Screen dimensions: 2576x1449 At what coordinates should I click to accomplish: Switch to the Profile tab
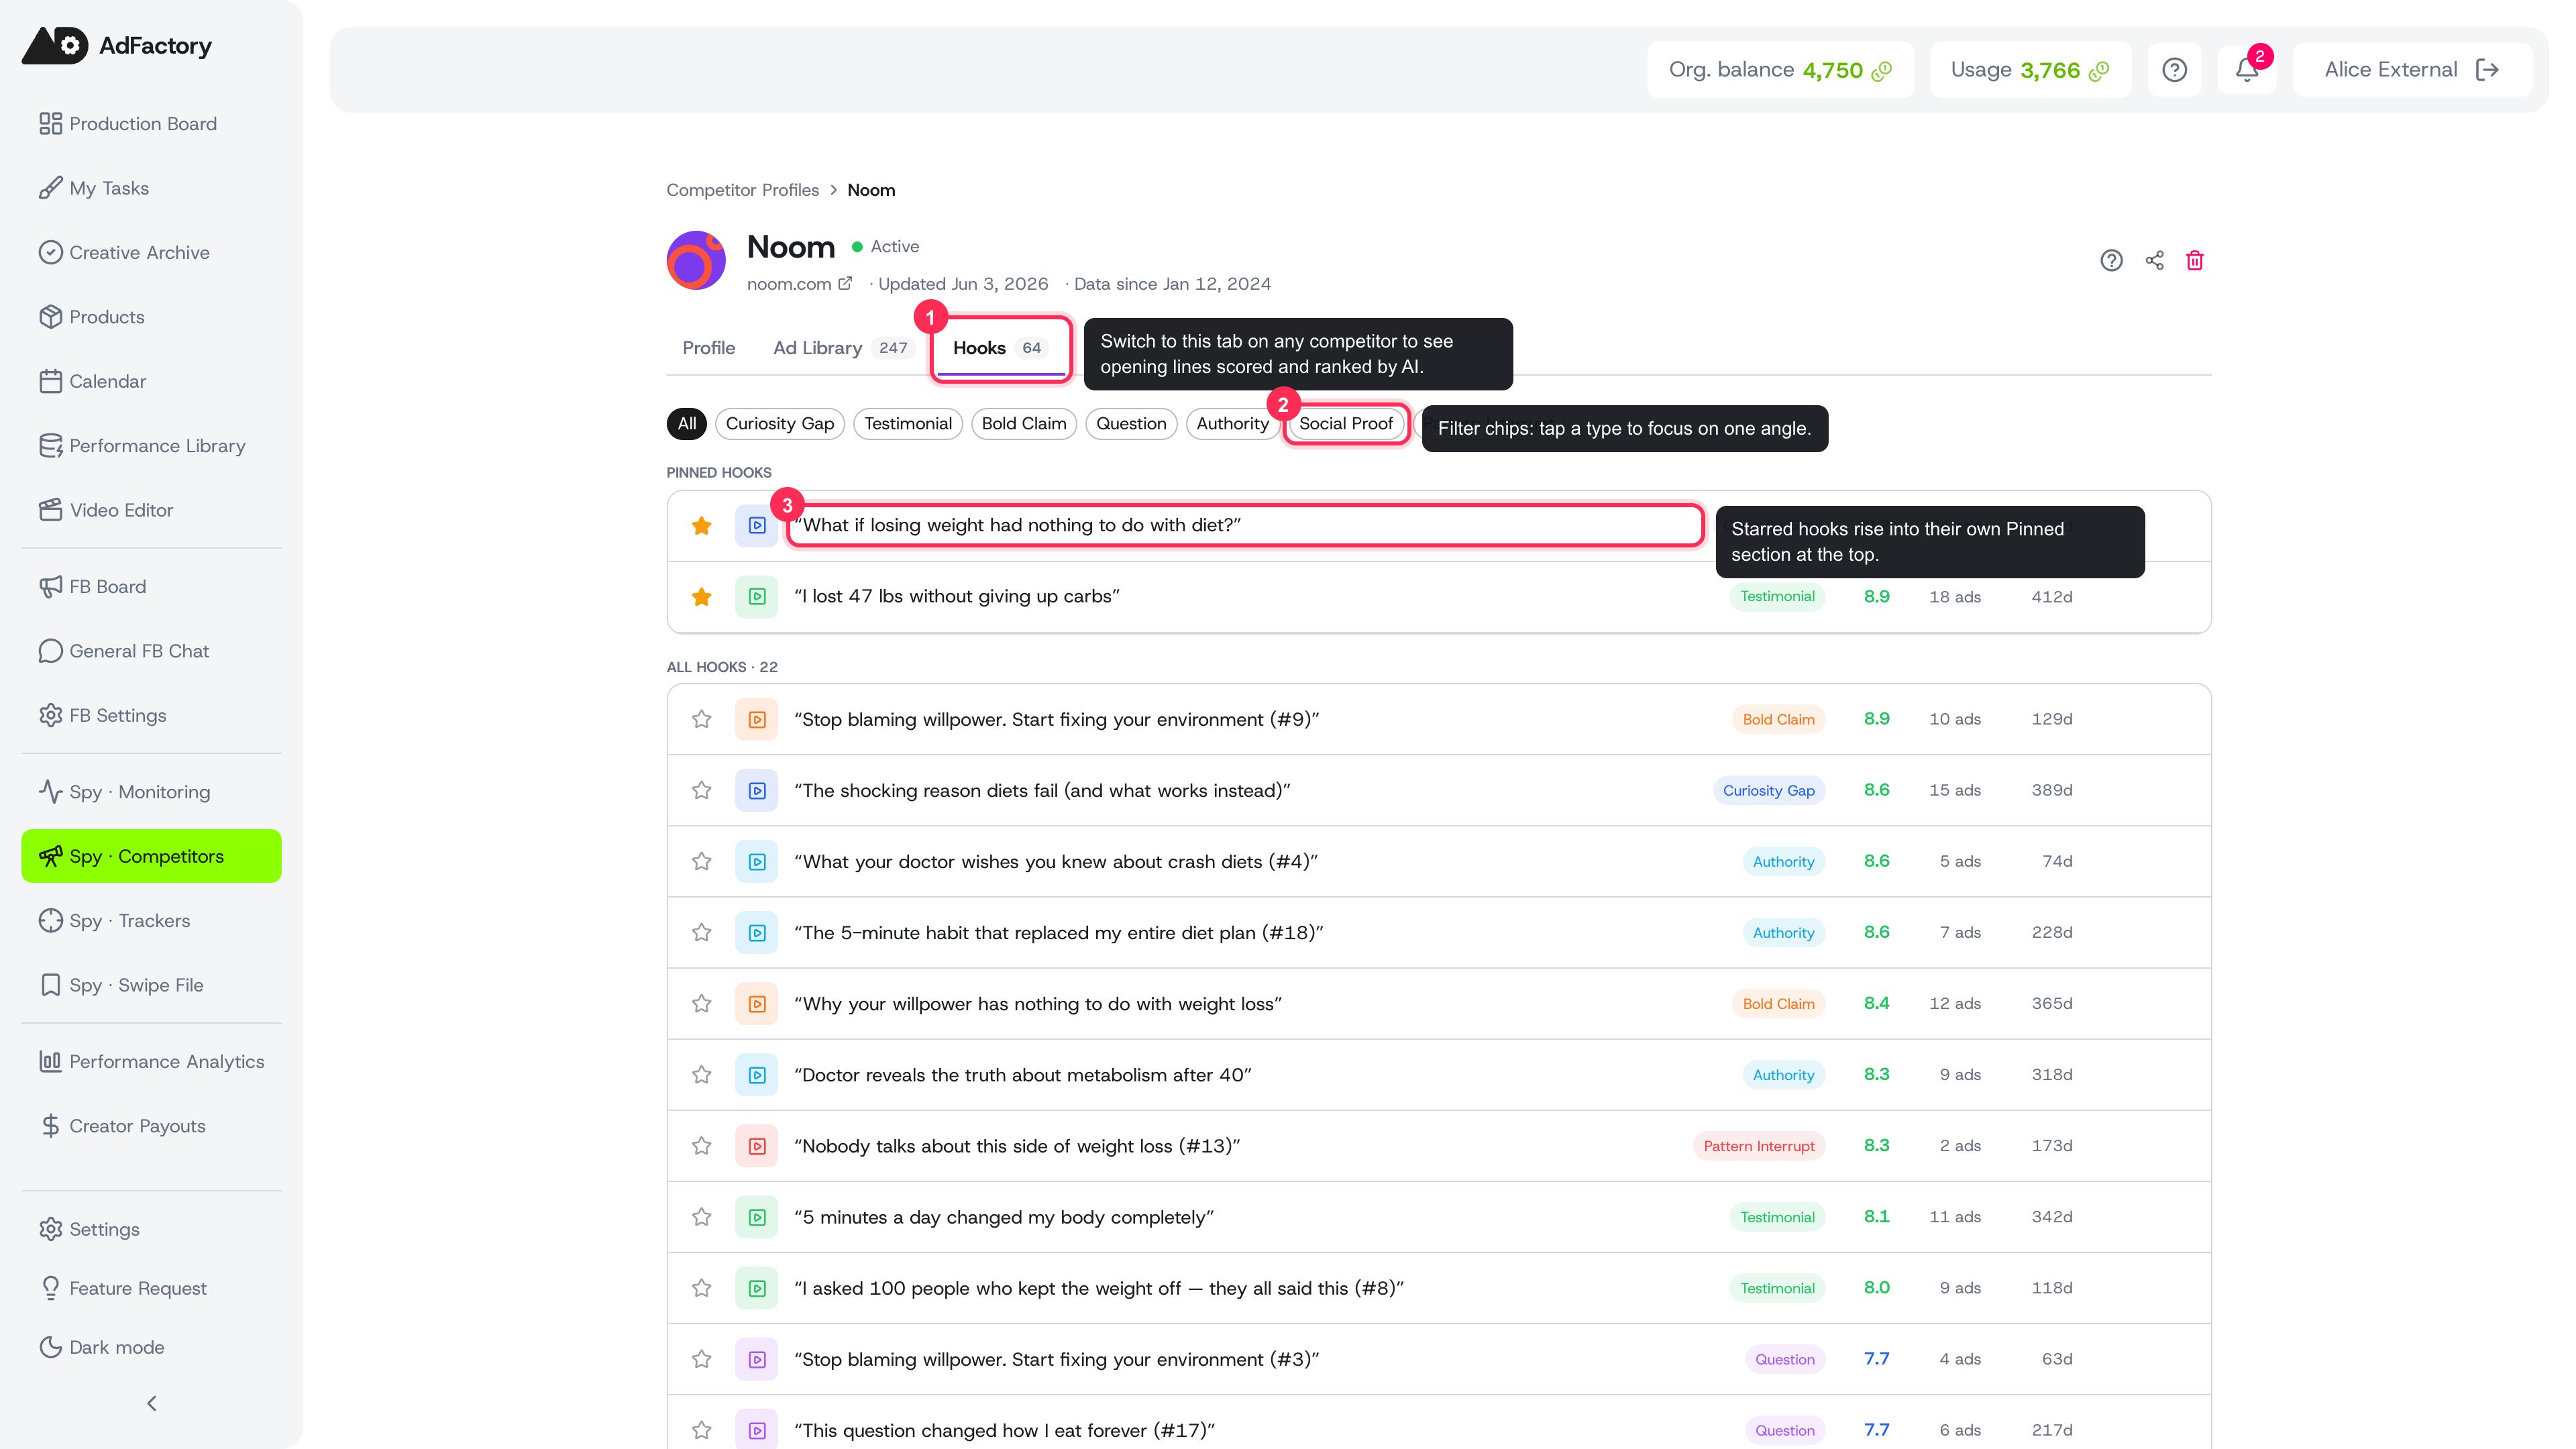point(708,348)
